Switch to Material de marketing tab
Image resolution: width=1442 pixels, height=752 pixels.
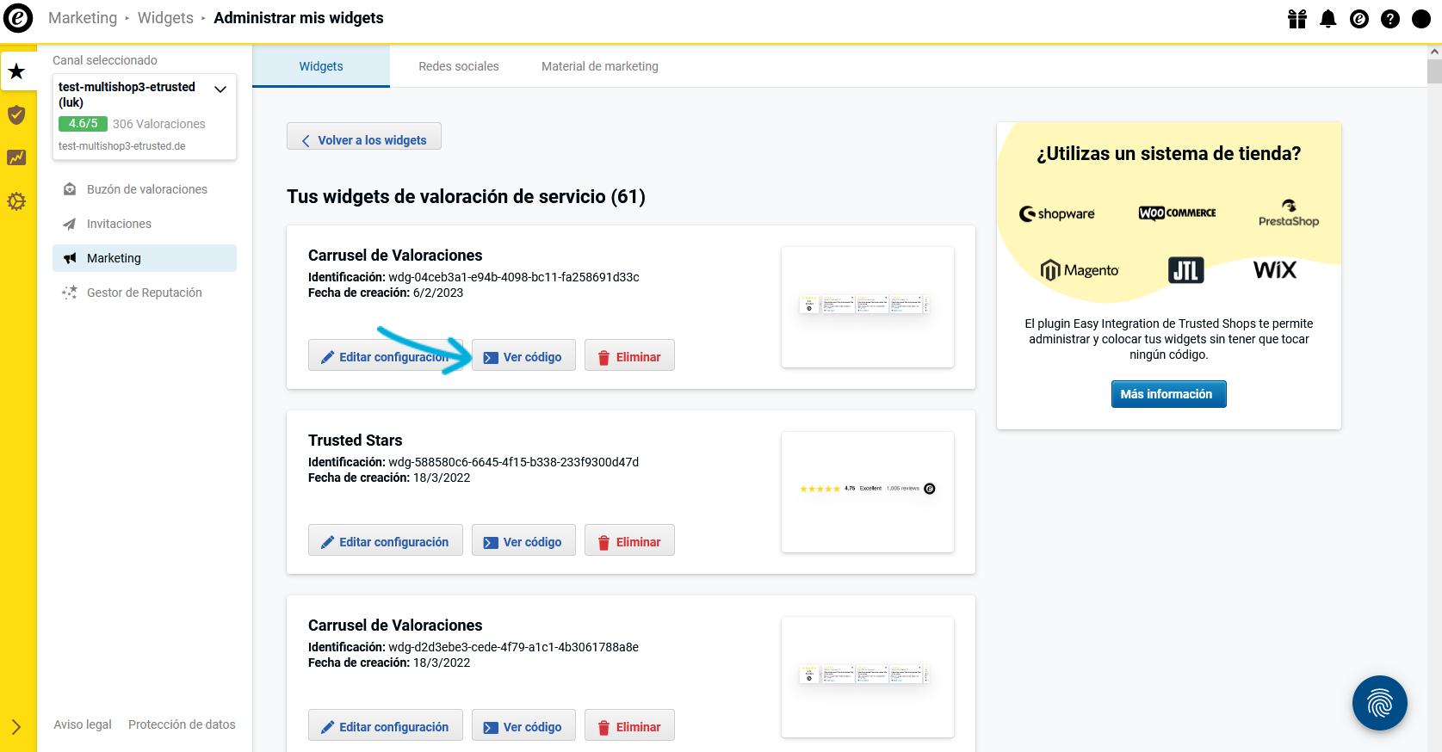pos(600,66)
